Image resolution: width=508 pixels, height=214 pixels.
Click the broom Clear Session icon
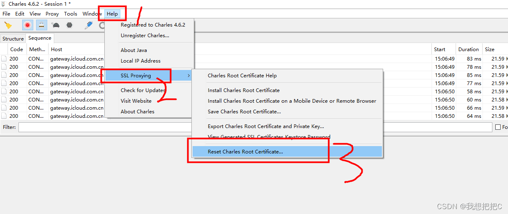[8, 25]
